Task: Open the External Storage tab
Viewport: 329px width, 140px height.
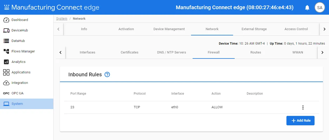Action: coord(254,29)
